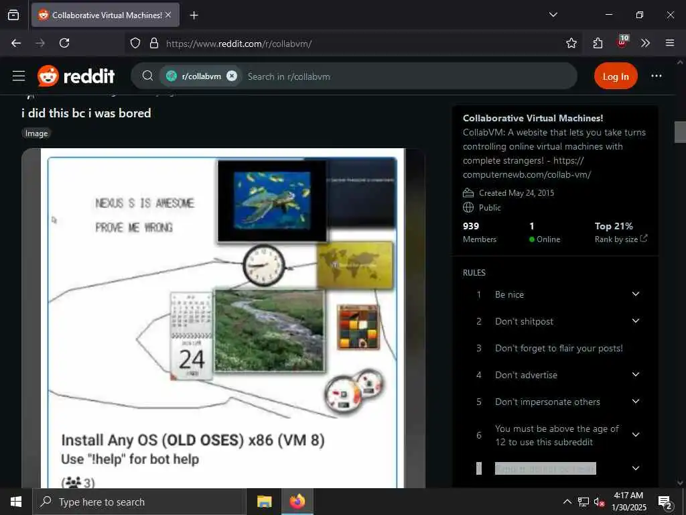686x515 pixels.
Task: Expand the Don't shitpost rule
Action: pyautogui.click(x=636, y=321)
